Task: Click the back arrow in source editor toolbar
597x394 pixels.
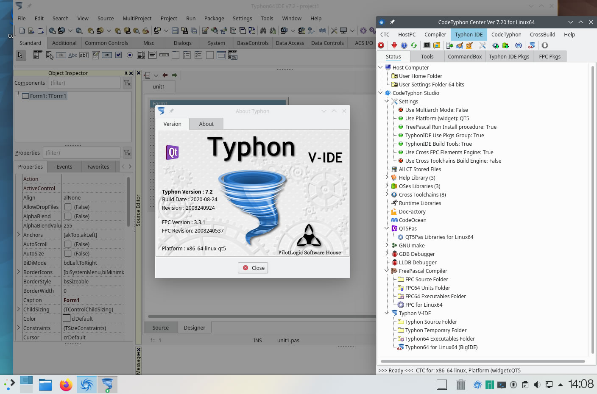Action: tap(165, 75)
